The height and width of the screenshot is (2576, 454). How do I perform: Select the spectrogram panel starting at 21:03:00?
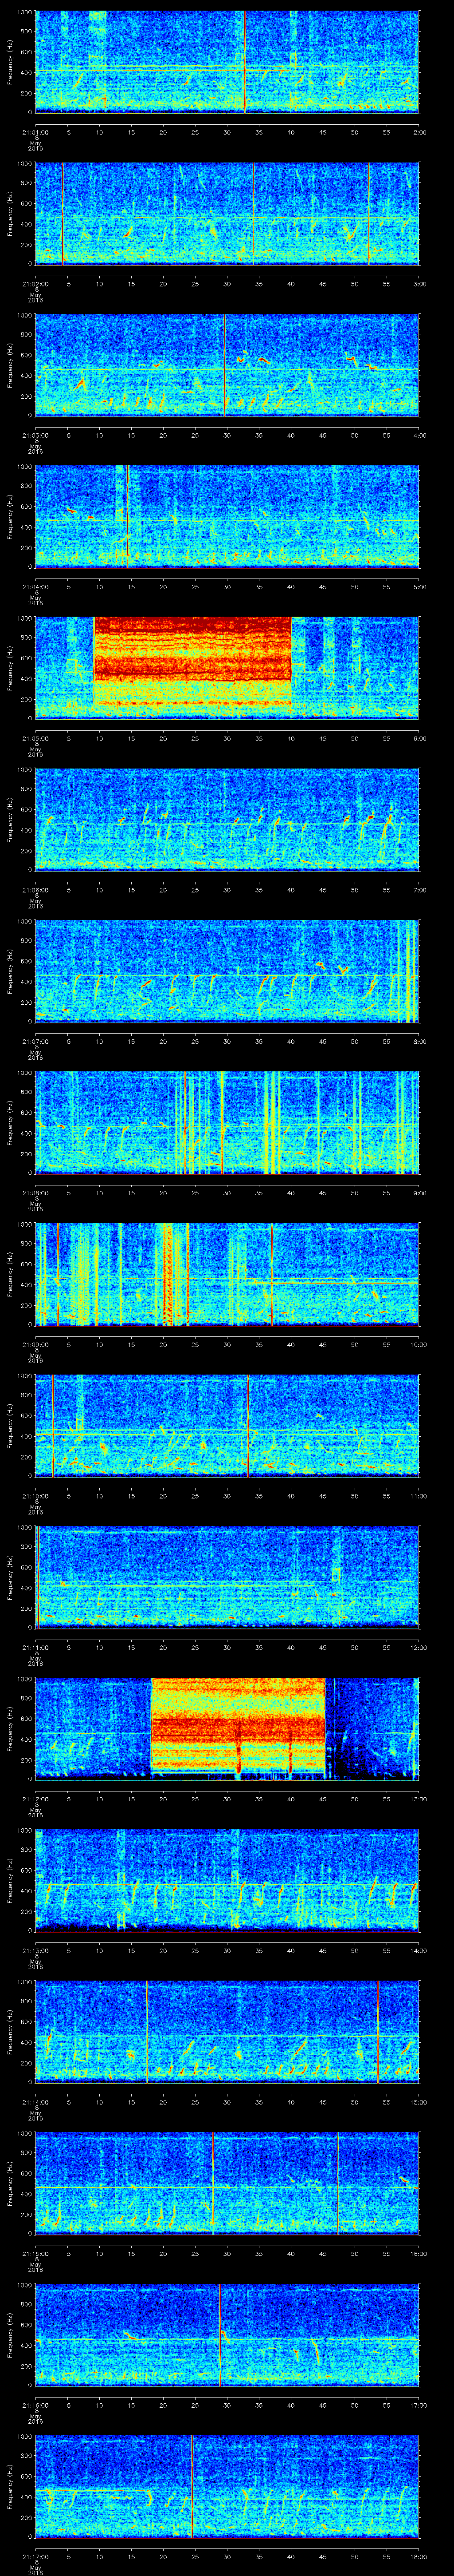(227, 365)
